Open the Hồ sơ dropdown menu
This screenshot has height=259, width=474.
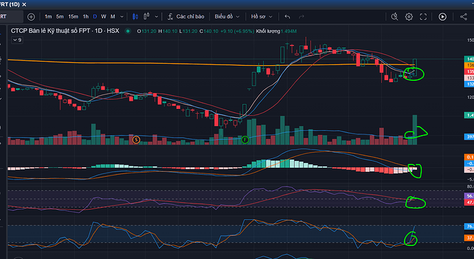(x=262, y=16)
